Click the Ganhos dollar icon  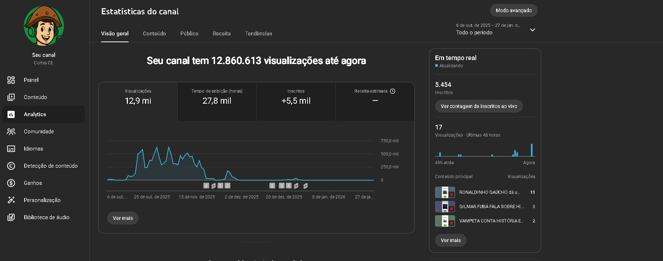click(11, 183)
